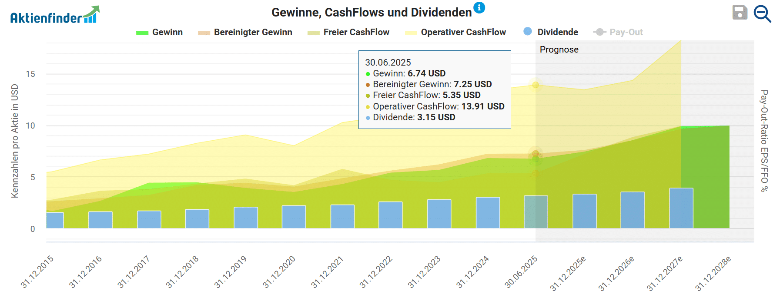Select the dividend bar for 31.12.2022
This screenshot has height=304, width=780.
[x=390, y=215]
